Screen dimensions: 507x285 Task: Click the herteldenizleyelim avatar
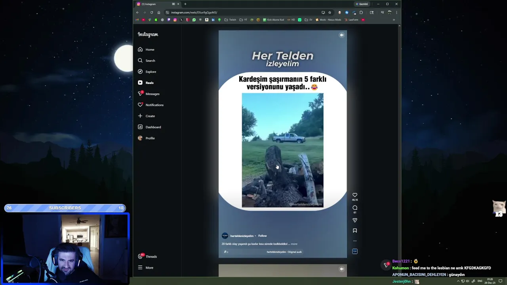(225, 236)
